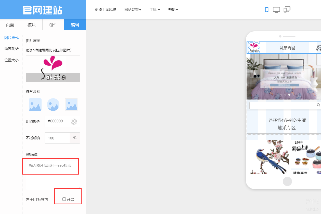Viewport: 321px width, 214px height.
Task: Click the alt描述 text area
Action: [x=53, y=175]
